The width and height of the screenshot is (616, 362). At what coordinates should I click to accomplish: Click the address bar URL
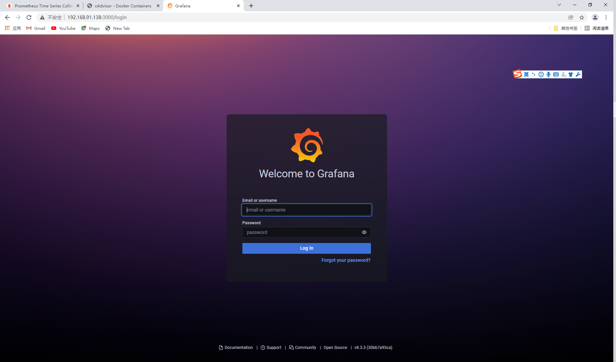(x=97, y=17)
